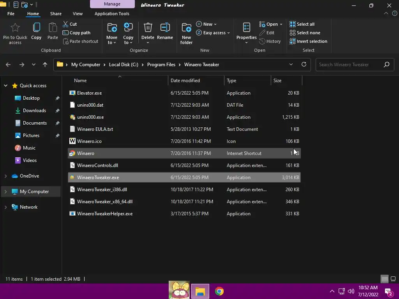This screenshot has width=399, height=299.
Task: Select the WinaeroTweaker_x86_64.dll file
Action: click(184, 202)
